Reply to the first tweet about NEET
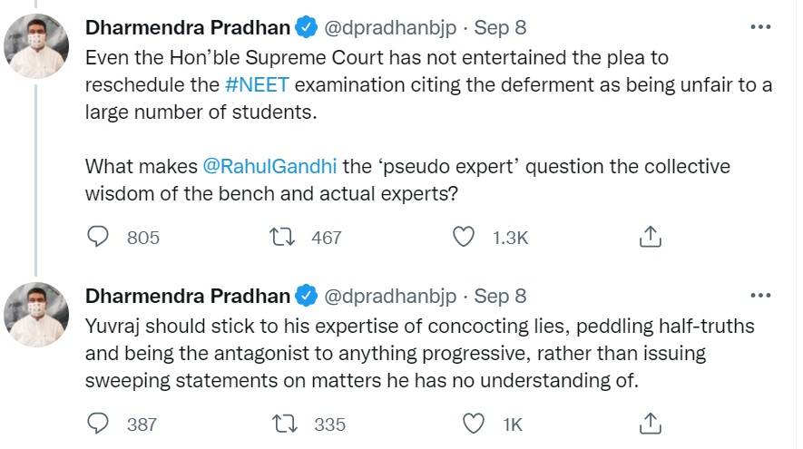 97,237
